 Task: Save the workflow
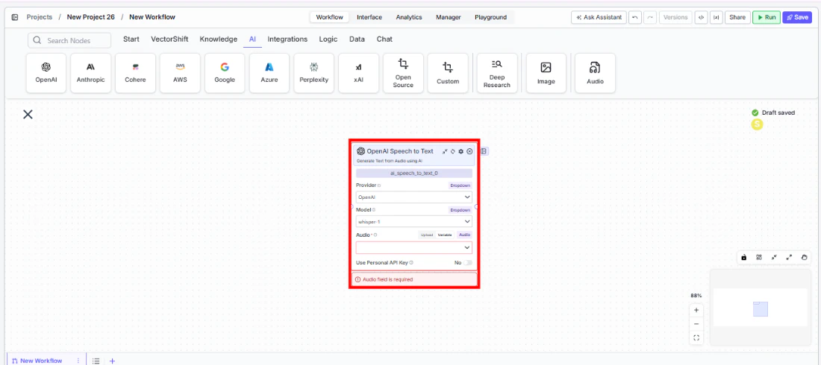tap(797, 17)
